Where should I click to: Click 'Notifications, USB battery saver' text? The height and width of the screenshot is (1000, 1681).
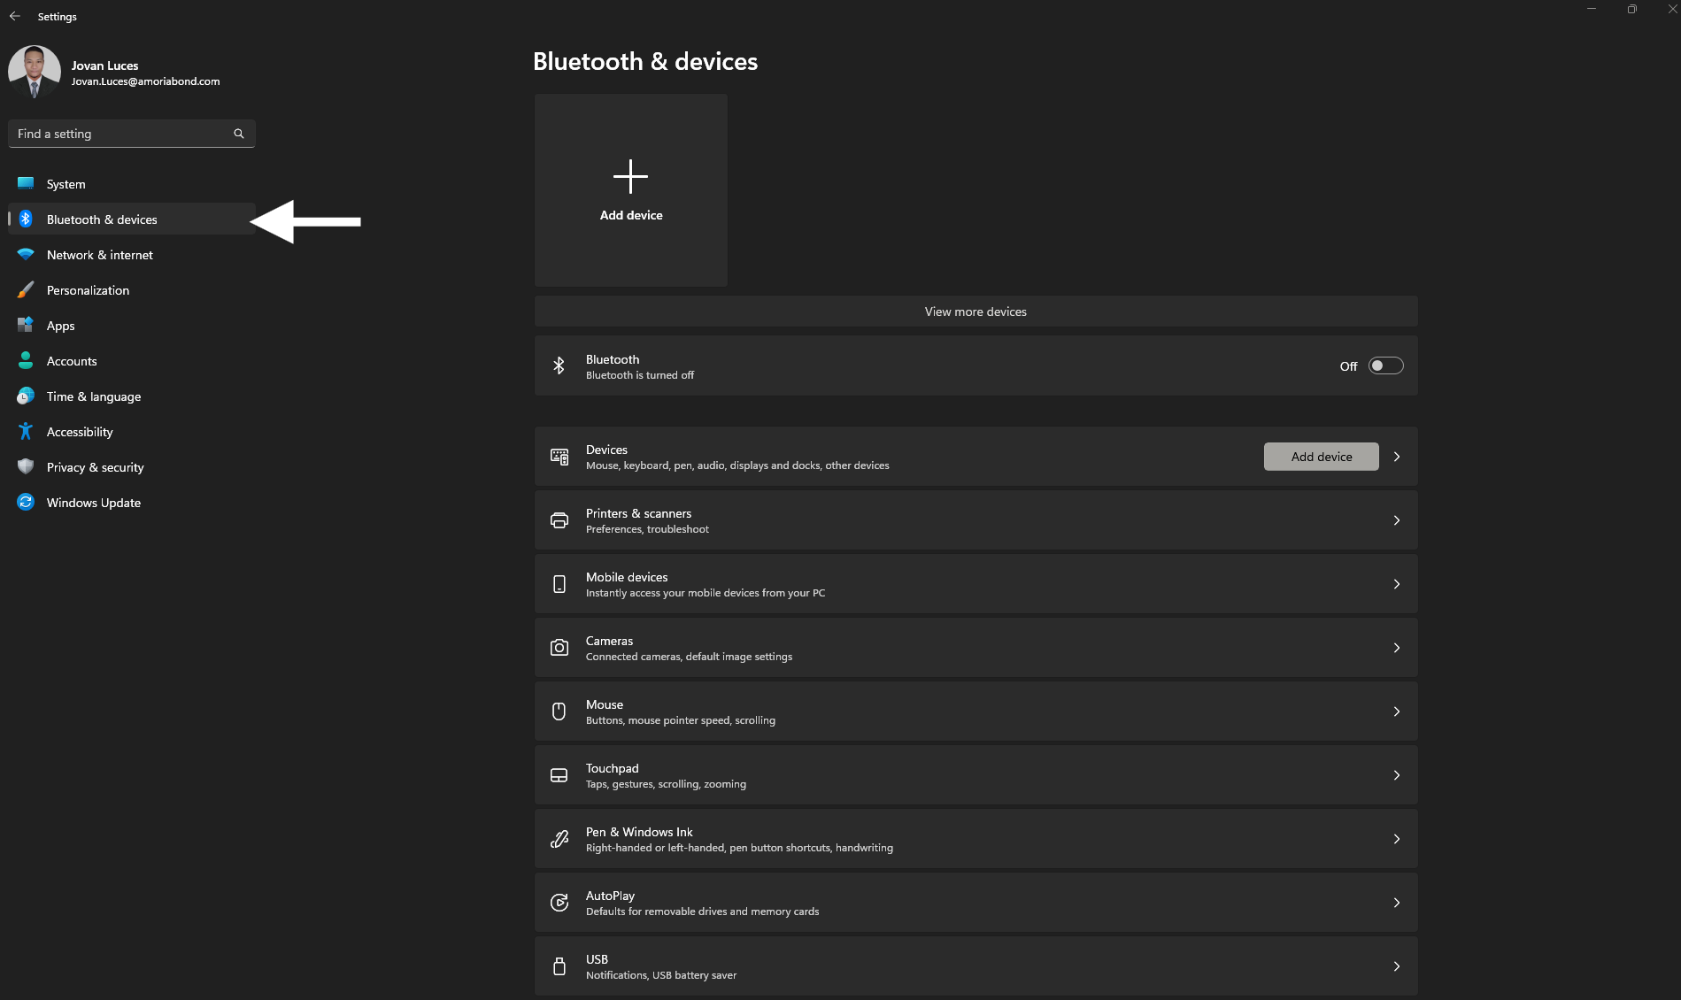point(661,975)
